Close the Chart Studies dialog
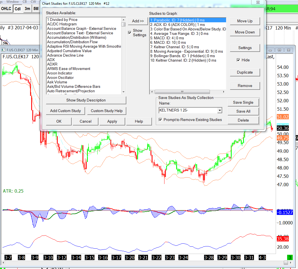The image size is (298, 269). pos(258,2)
